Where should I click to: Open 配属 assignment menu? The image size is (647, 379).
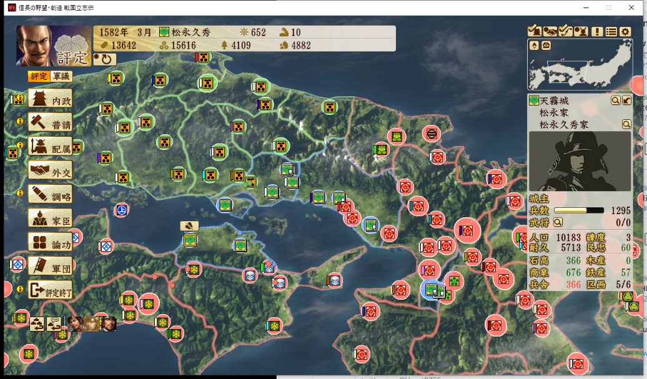(x=51, y=147)
